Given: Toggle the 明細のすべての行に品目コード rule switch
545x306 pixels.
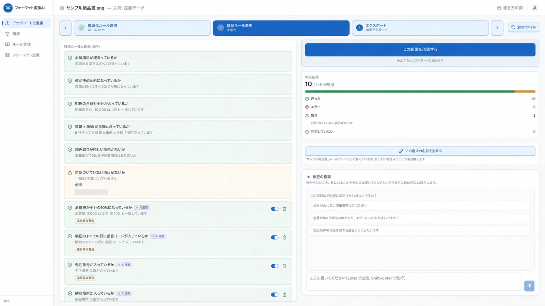Looking at the screenshot, I should point(275,237).
